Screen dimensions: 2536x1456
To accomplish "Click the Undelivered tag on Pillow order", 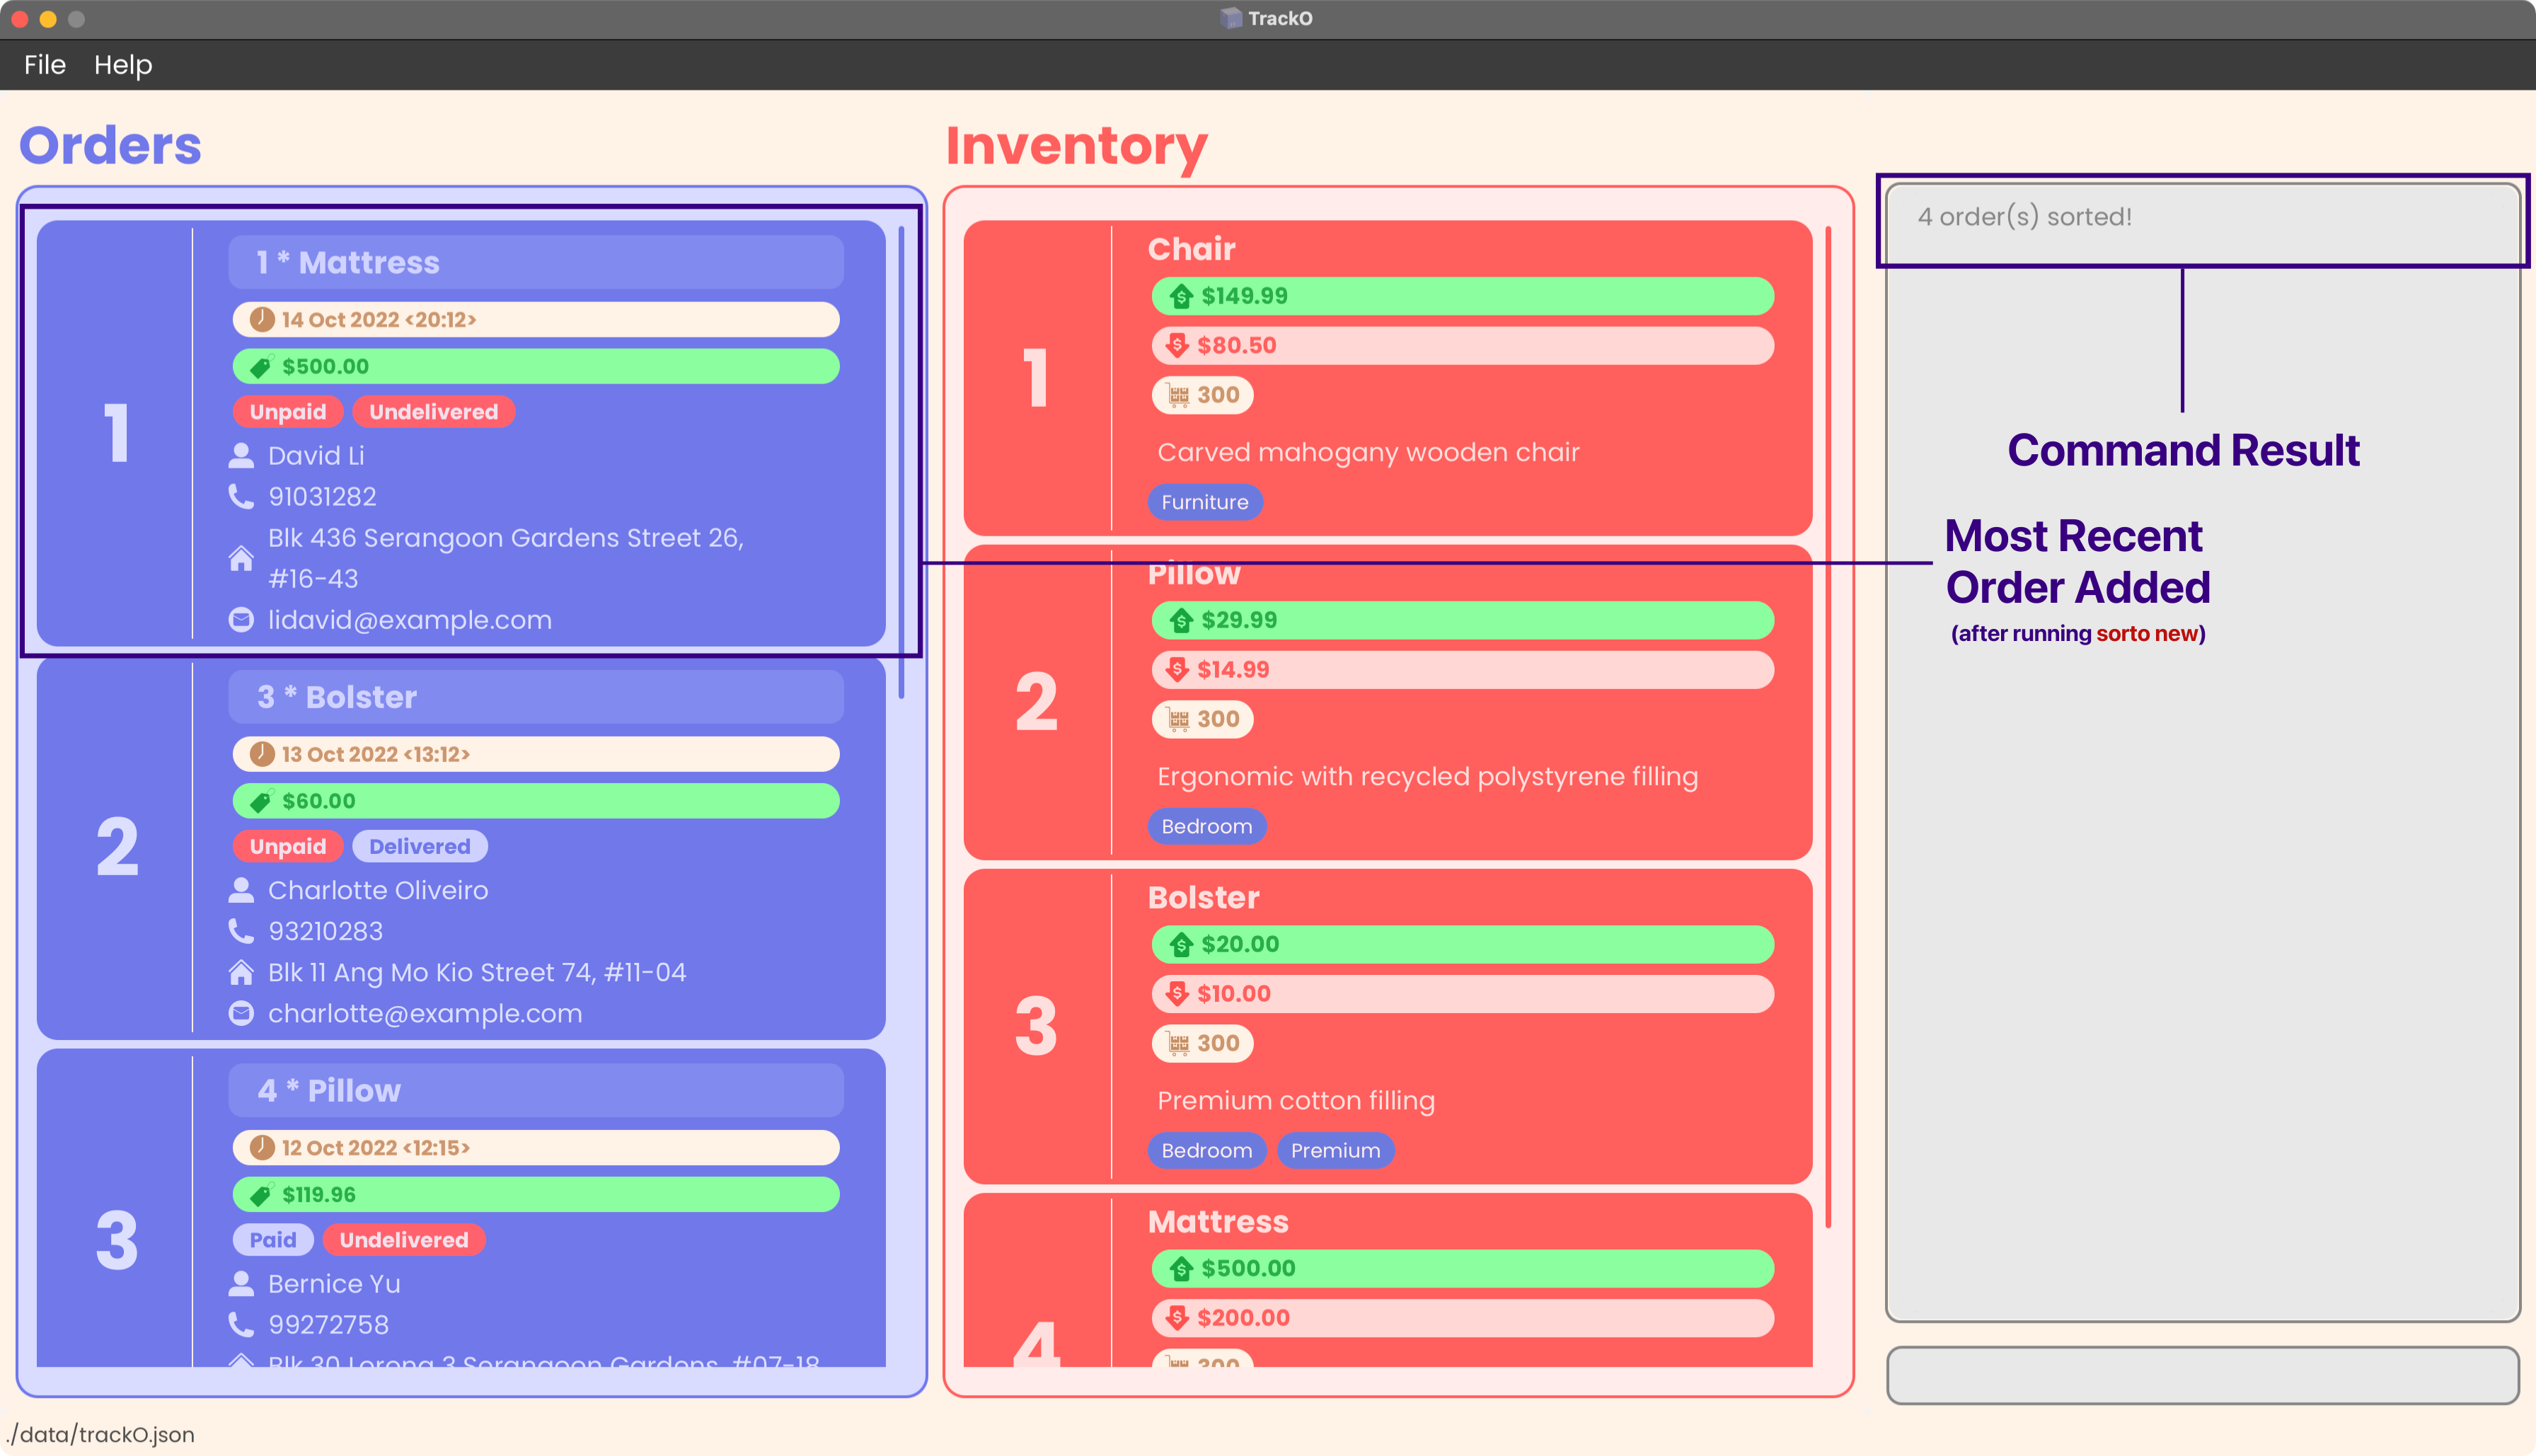I will [x=404, y=1240].
